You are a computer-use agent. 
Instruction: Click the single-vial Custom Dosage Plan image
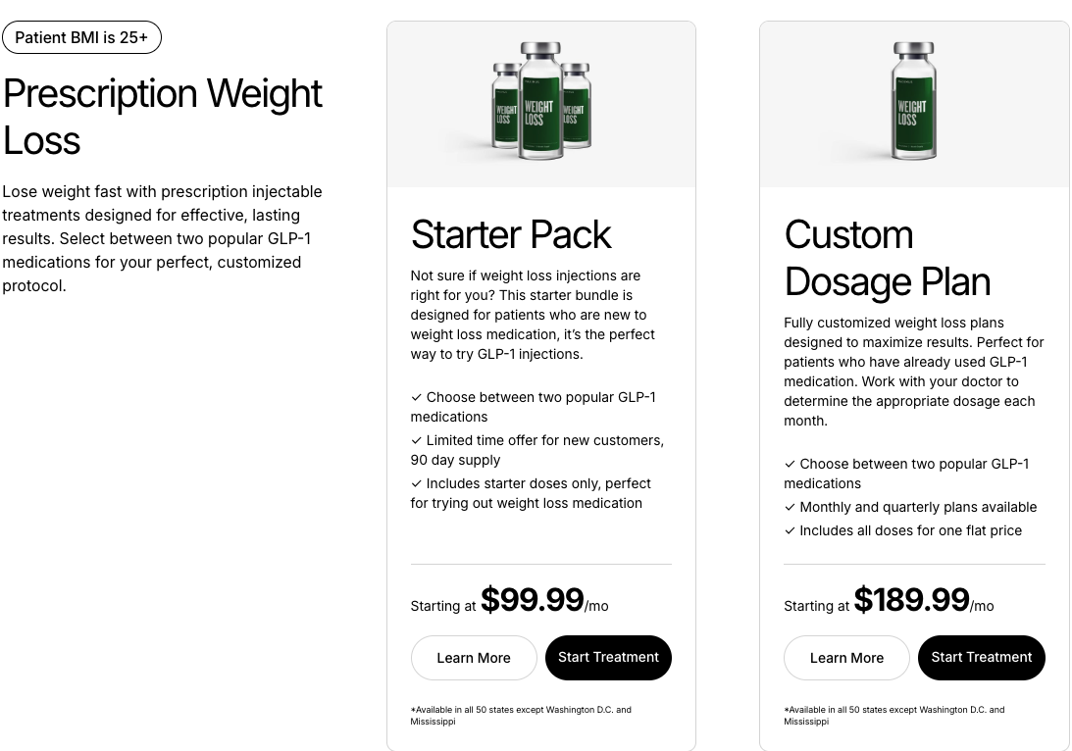point(914,100)
